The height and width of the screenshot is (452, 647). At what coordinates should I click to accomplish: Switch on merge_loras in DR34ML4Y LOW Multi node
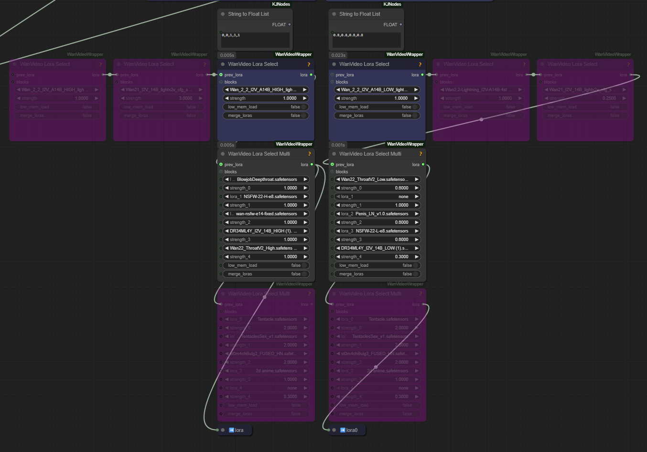pyautogui.click(x=377, y=274)
